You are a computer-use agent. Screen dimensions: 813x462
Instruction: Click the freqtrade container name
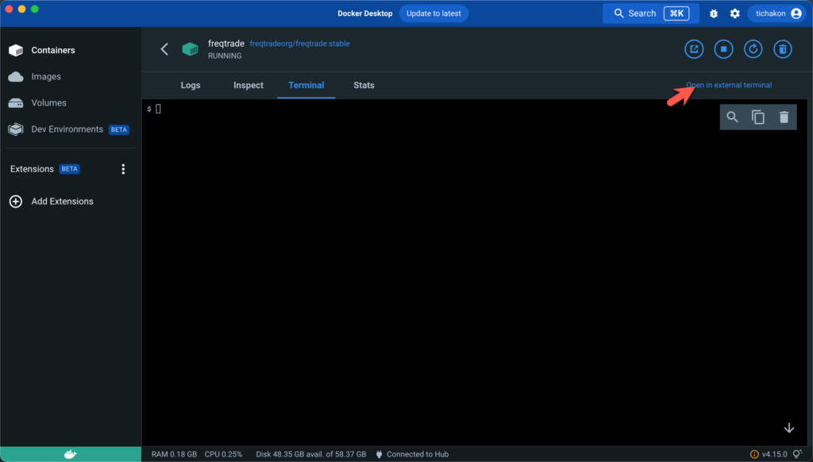coord(226,44)
